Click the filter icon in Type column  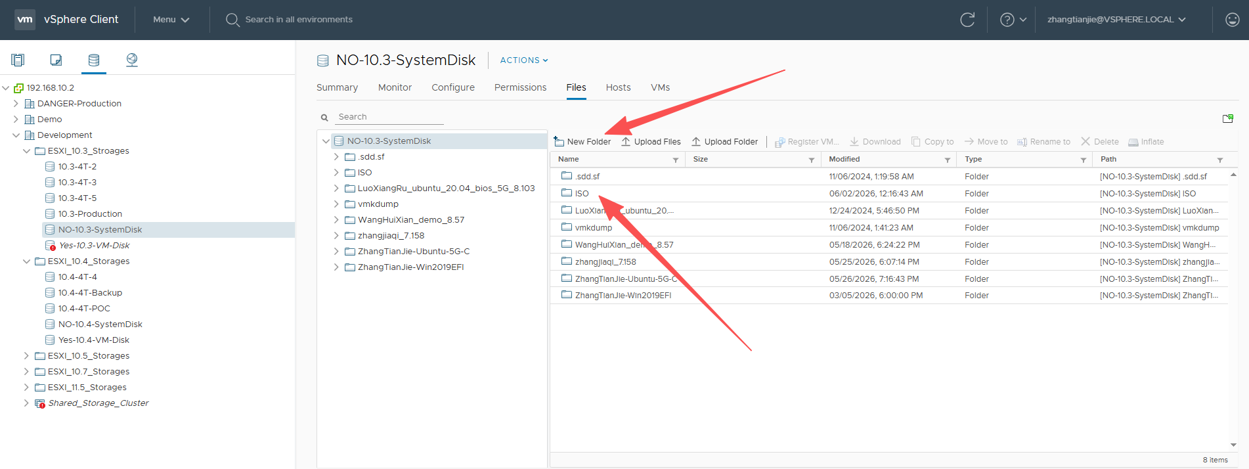1084,160
